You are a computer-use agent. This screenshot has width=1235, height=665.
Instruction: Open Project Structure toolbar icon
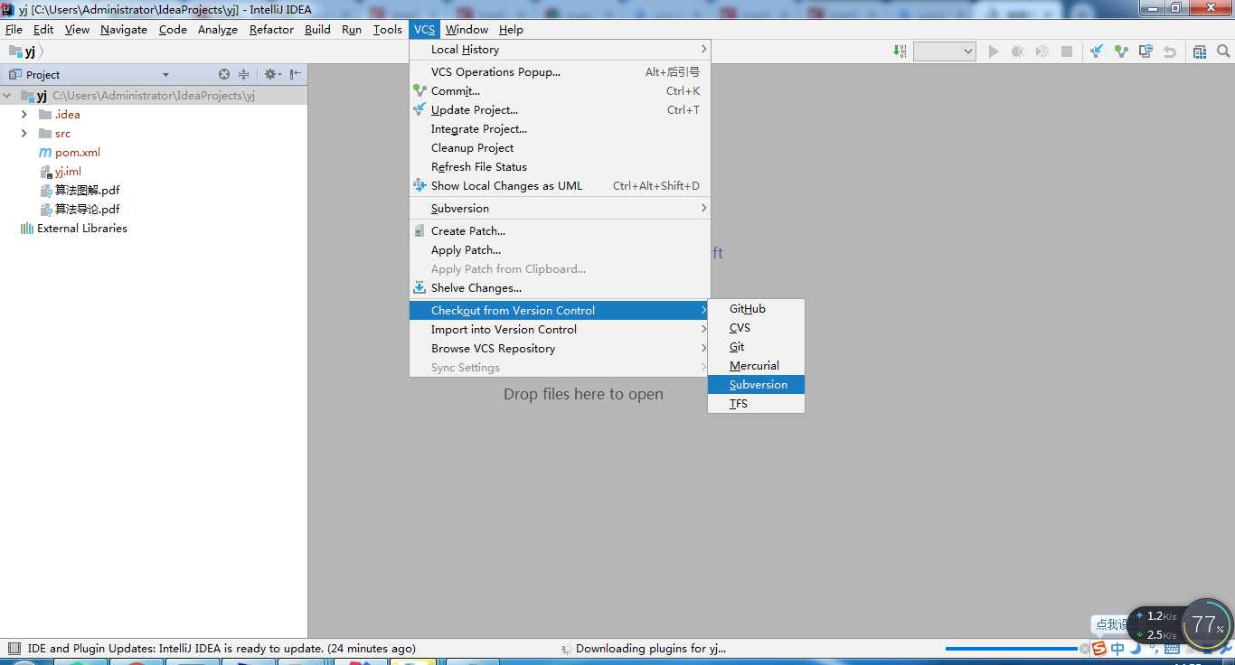click(x=1200, y=52)
